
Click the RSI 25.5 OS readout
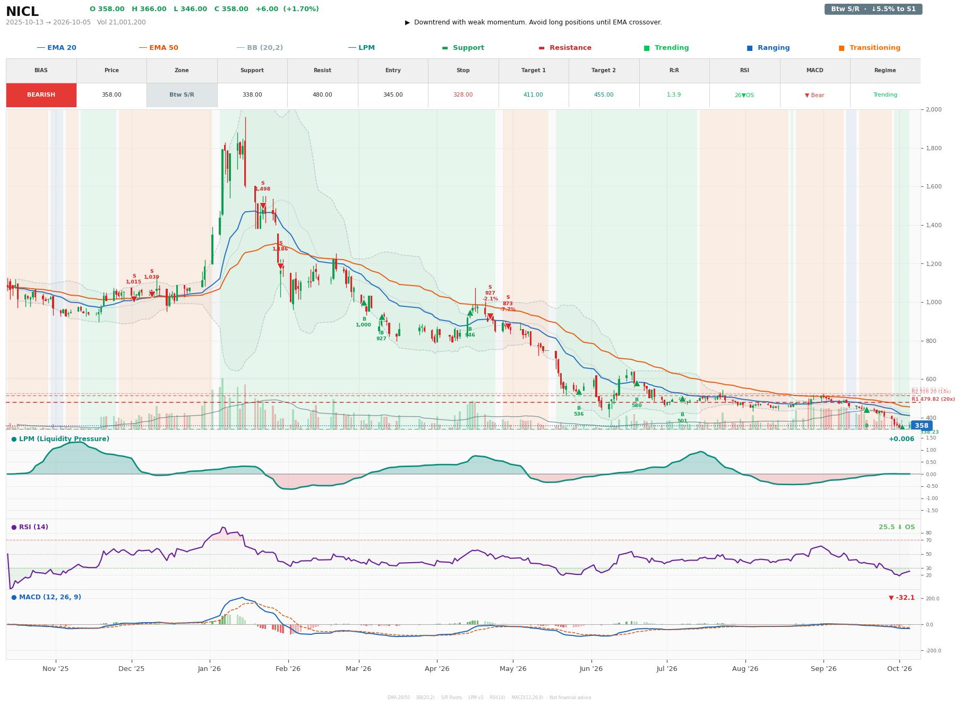[x=897, y=527]
